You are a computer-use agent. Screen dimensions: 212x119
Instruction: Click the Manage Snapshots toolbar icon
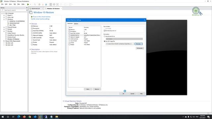pyautogui.click(x=46, y=4)
